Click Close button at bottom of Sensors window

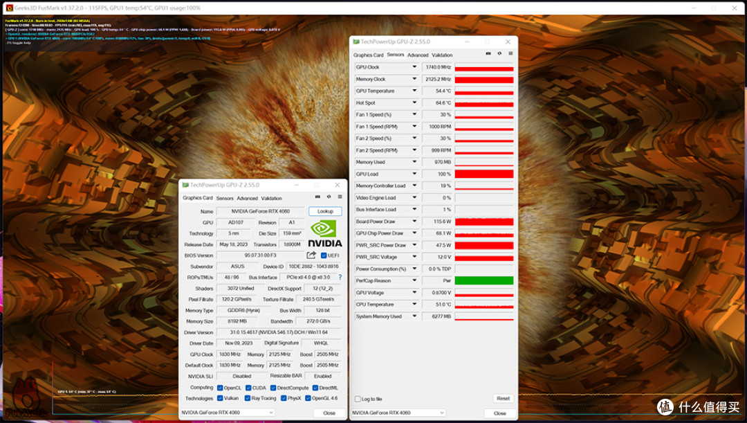[x=500, y=413]
